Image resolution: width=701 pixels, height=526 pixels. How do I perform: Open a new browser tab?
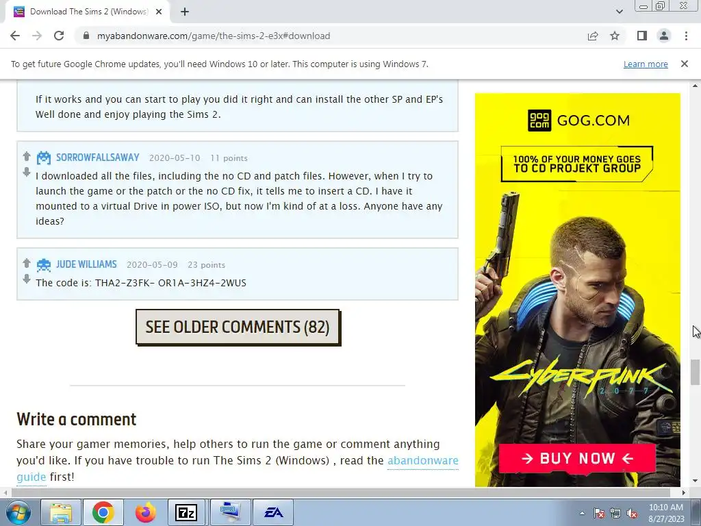coord(185,12)
